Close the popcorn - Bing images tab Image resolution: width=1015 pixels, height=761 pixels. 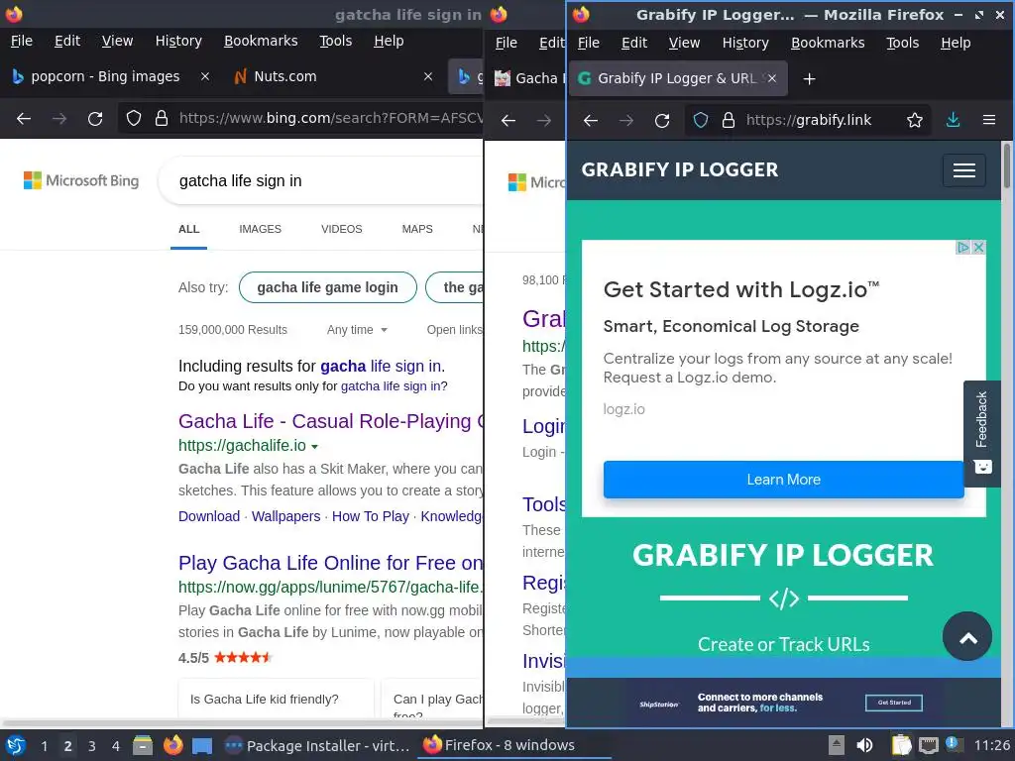point(204,76)
